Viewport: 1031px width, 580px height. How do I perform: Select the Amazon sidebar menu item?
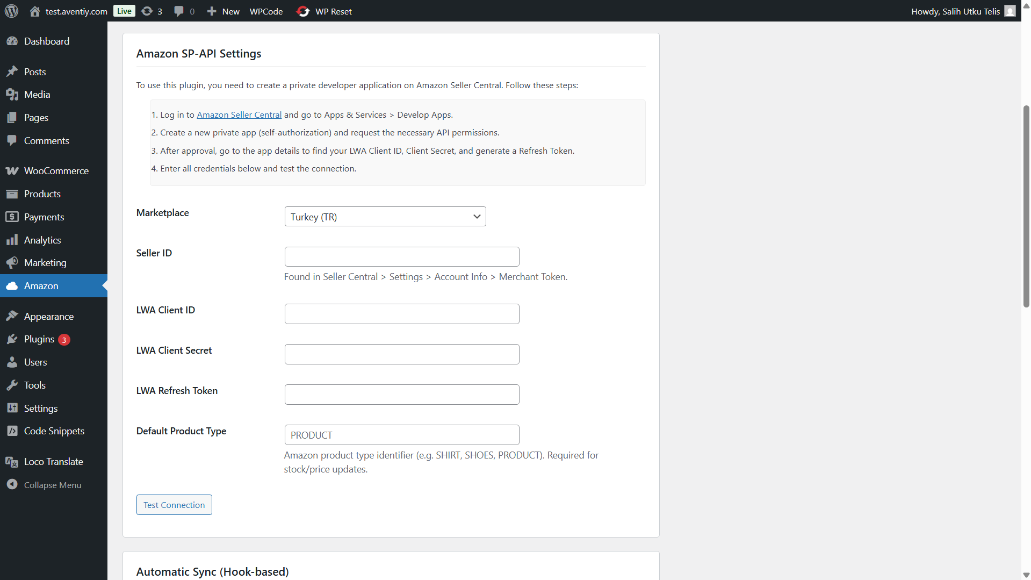(41, 285)
